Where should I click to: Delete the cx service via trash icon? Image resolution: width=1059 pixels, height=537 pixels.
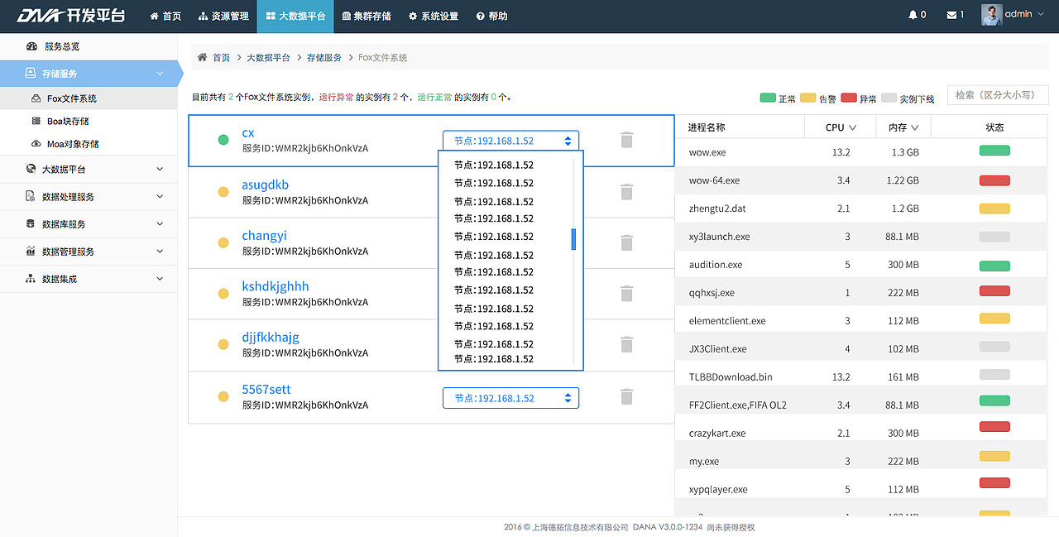click(626, 140)
